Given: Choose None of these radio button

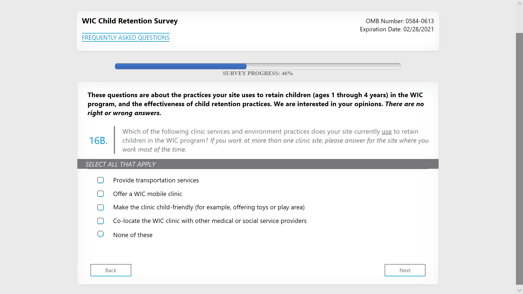Looking at the screenshot, I should [x=101, y=234].
